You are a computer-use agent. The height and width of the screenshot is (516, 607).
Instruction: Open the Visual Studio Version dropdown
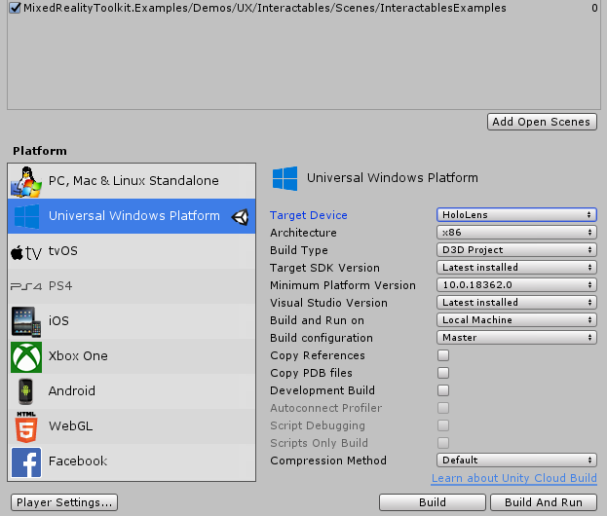516,302
